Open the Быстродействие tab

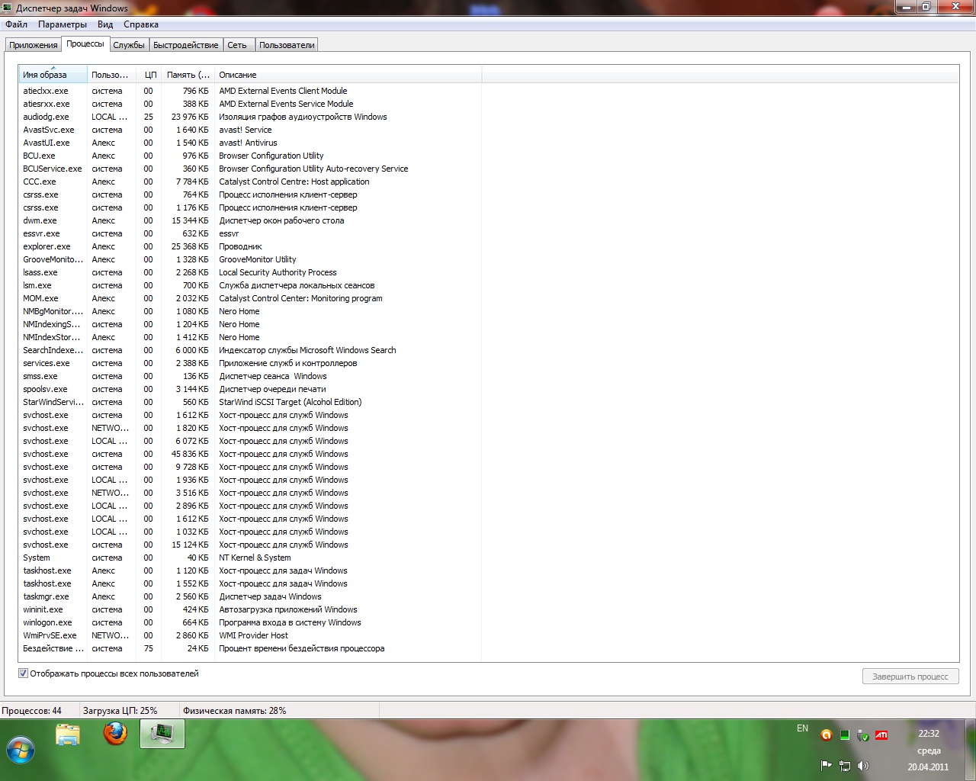pyautogui.click(x=186, y=45)
